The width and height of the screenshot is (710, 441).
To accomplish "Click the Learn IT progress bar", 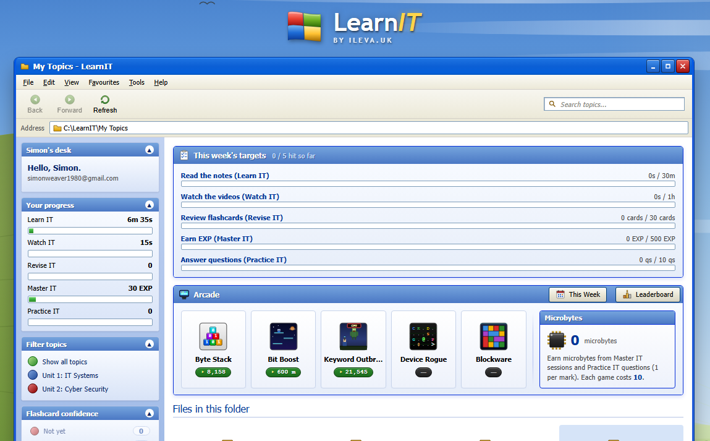I will 90,231.
